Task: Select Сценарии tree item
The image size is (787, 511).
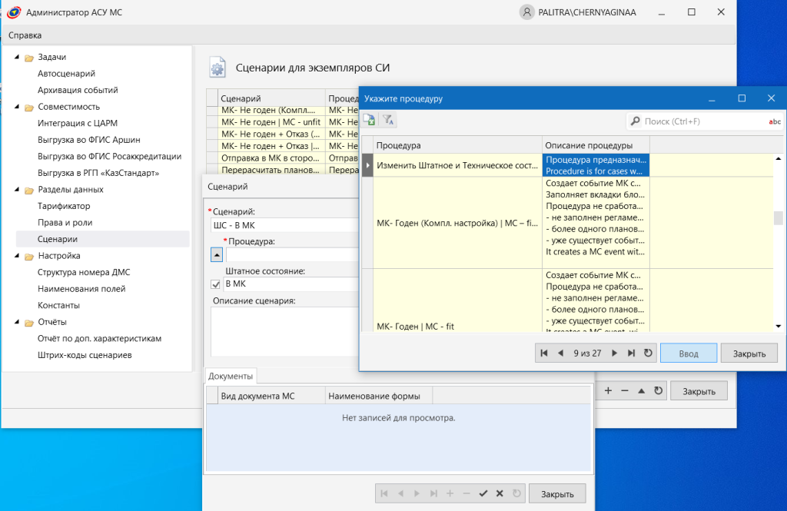Action: tap(57, 239)
